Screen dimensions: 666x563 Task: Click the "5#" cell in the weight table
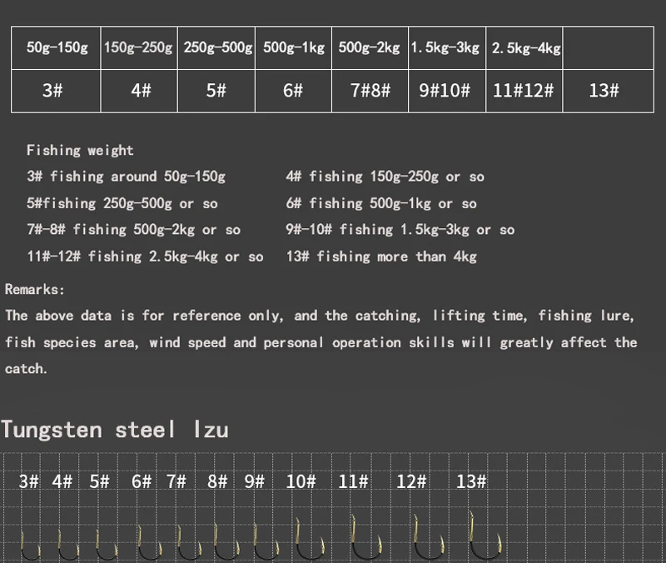(216, 91)
